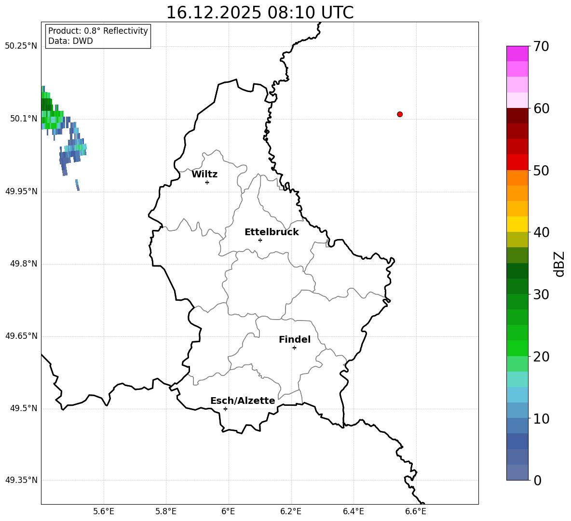Click the 50.1°N latitude label

pos(24,119)
